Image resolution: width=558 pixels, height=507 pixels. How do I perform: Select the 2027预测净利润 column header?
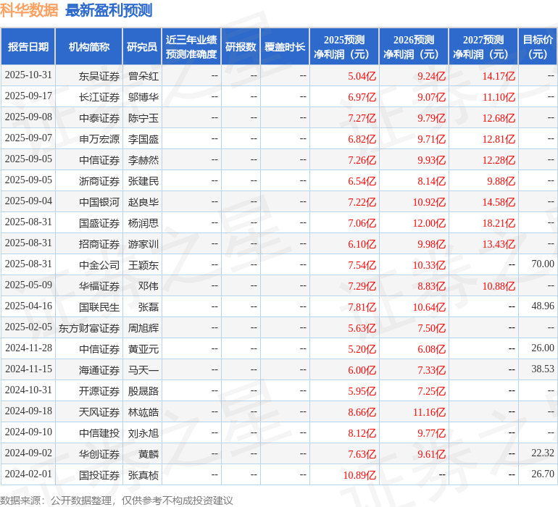point(483,47)
